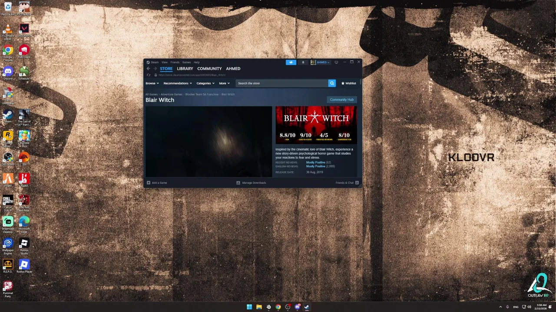Click the Blair Witch trailer video
This screenshot has width=556, height=312.
(208, 142)
